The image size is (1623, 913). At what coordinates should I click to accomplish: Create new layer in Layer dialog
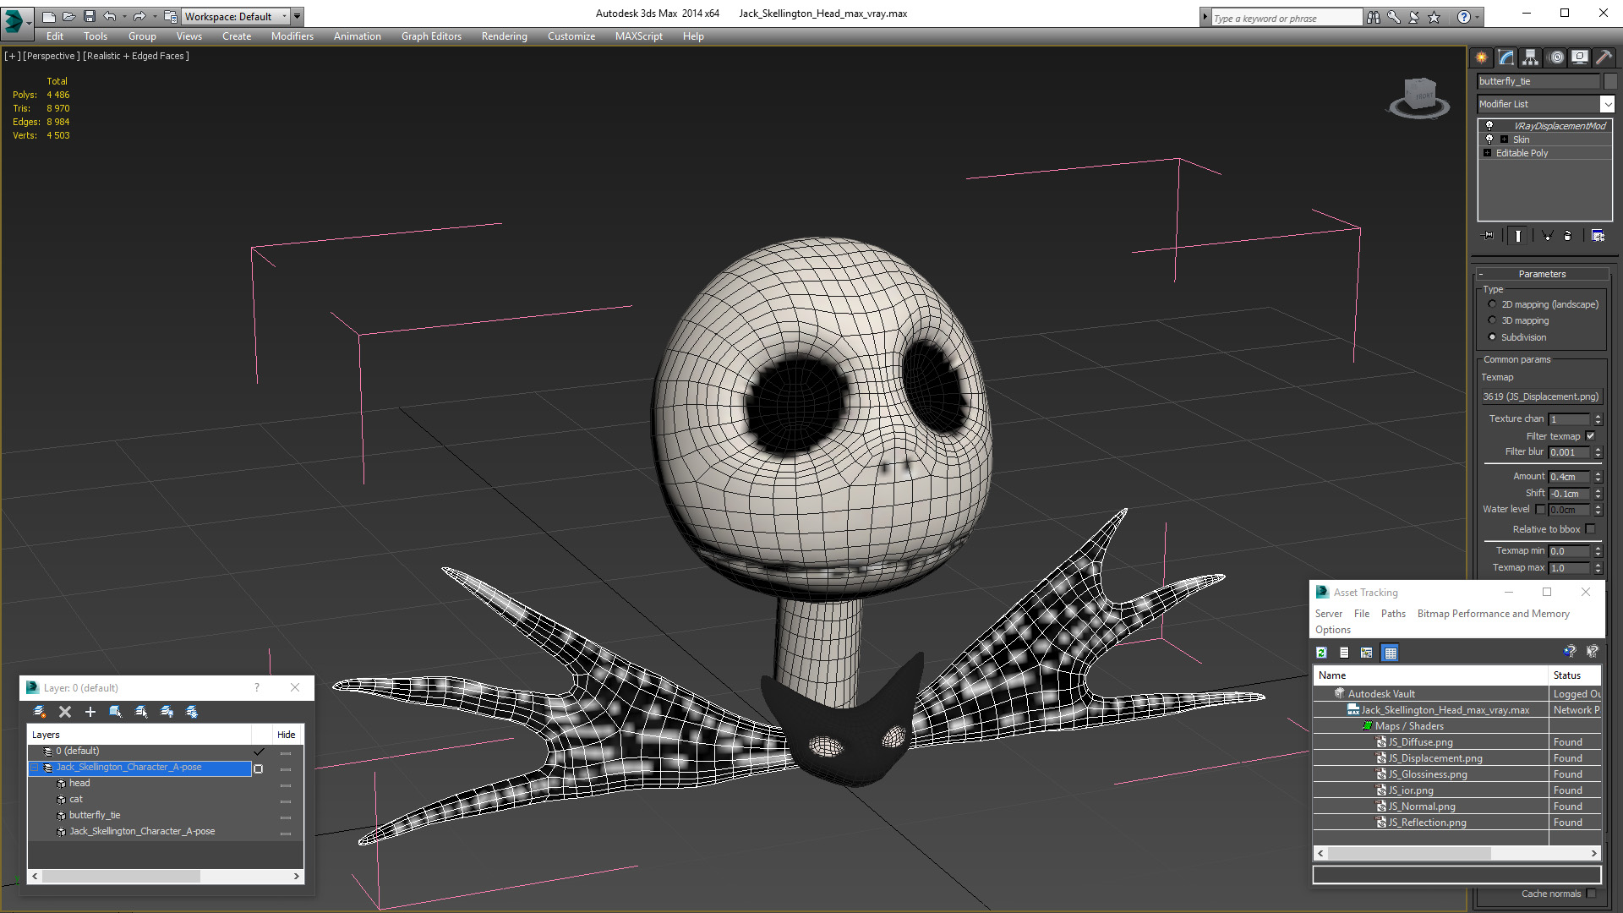click(40, 712)
